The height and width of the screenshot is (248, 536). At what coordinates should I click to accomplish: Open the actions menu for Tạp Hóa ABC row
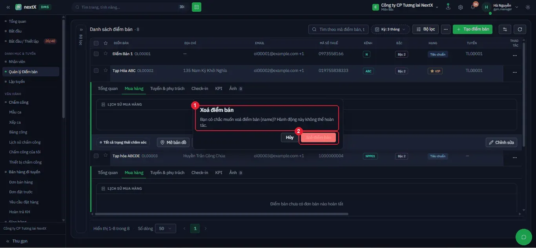pyautogui.click(x=514, y=72)
